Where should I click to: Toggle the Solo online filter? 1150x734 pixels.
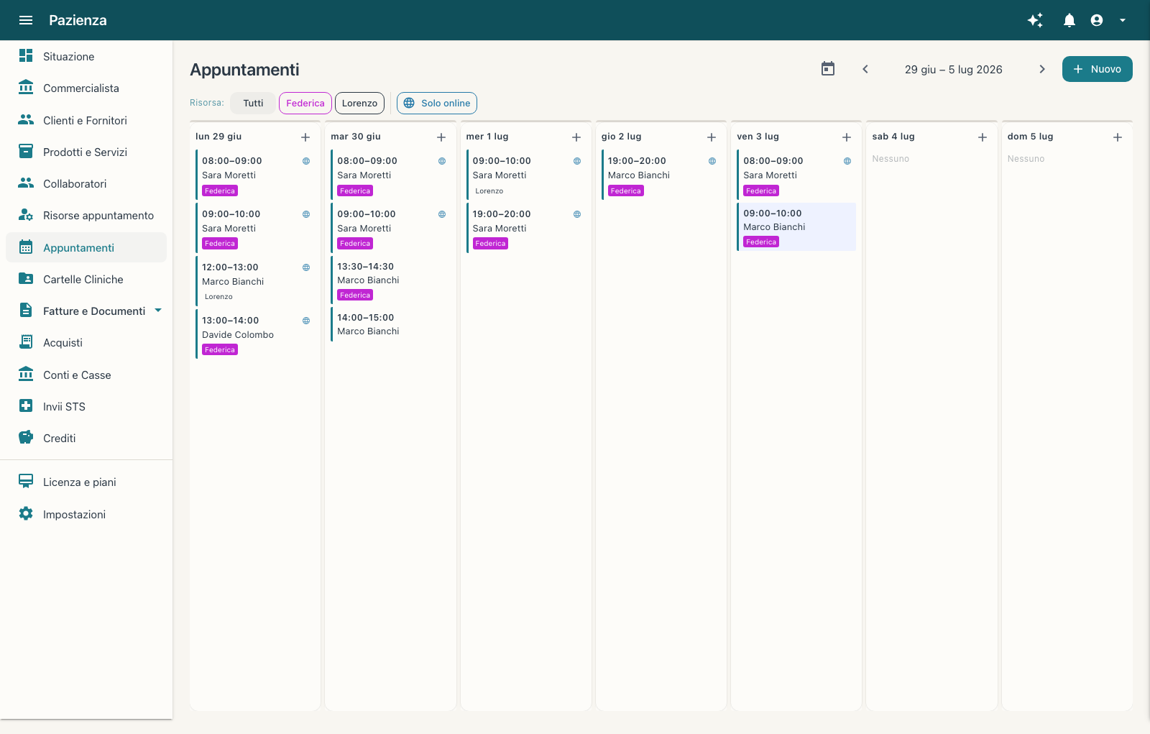437,103
